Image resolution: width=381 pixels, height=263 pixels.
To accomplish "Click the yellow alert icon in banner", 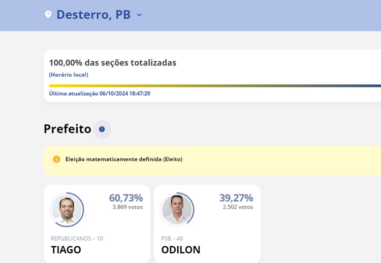I will [x=56, y=159].
